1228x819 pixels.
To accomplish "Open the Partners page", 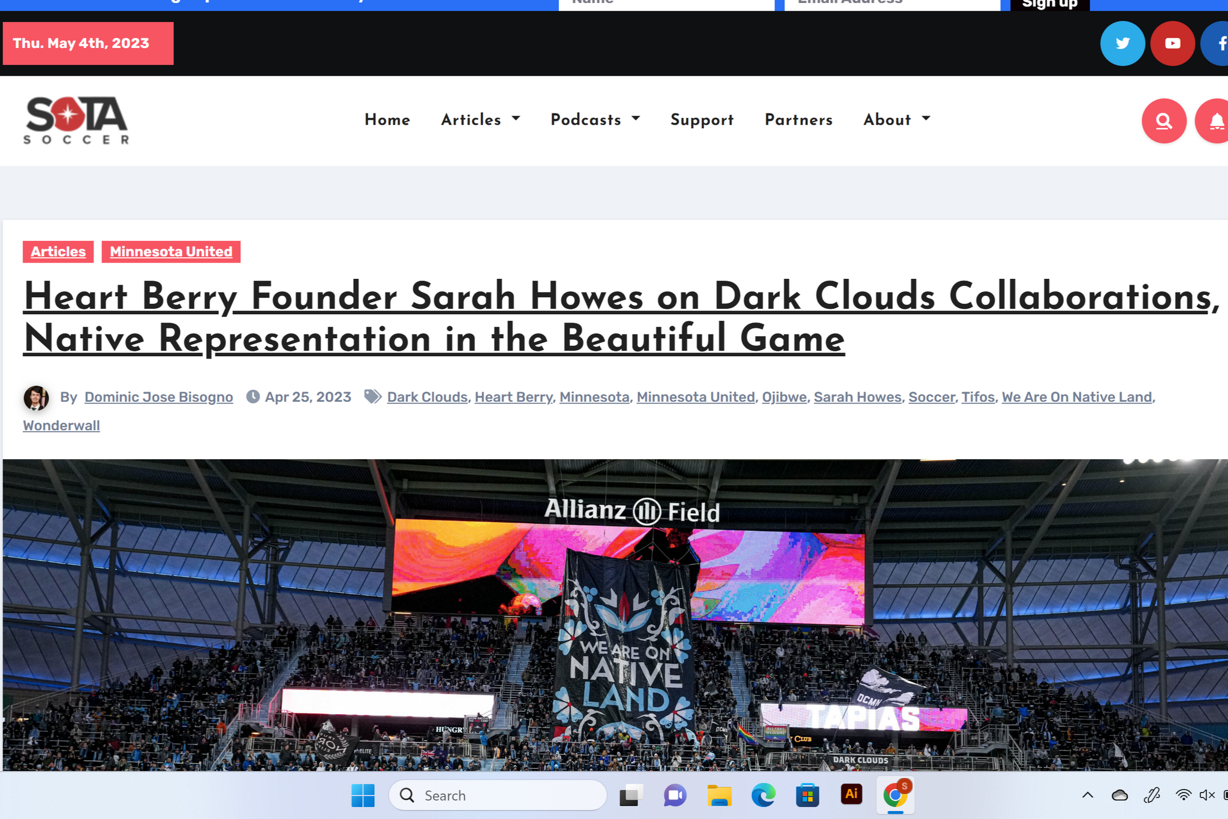I will 799,119.
